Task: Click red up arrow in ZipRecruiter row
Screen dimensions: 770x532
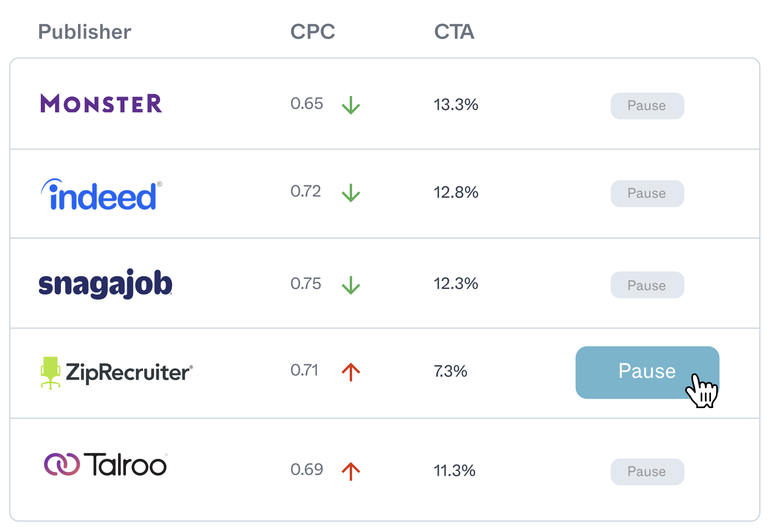Action: click(351, 372)
